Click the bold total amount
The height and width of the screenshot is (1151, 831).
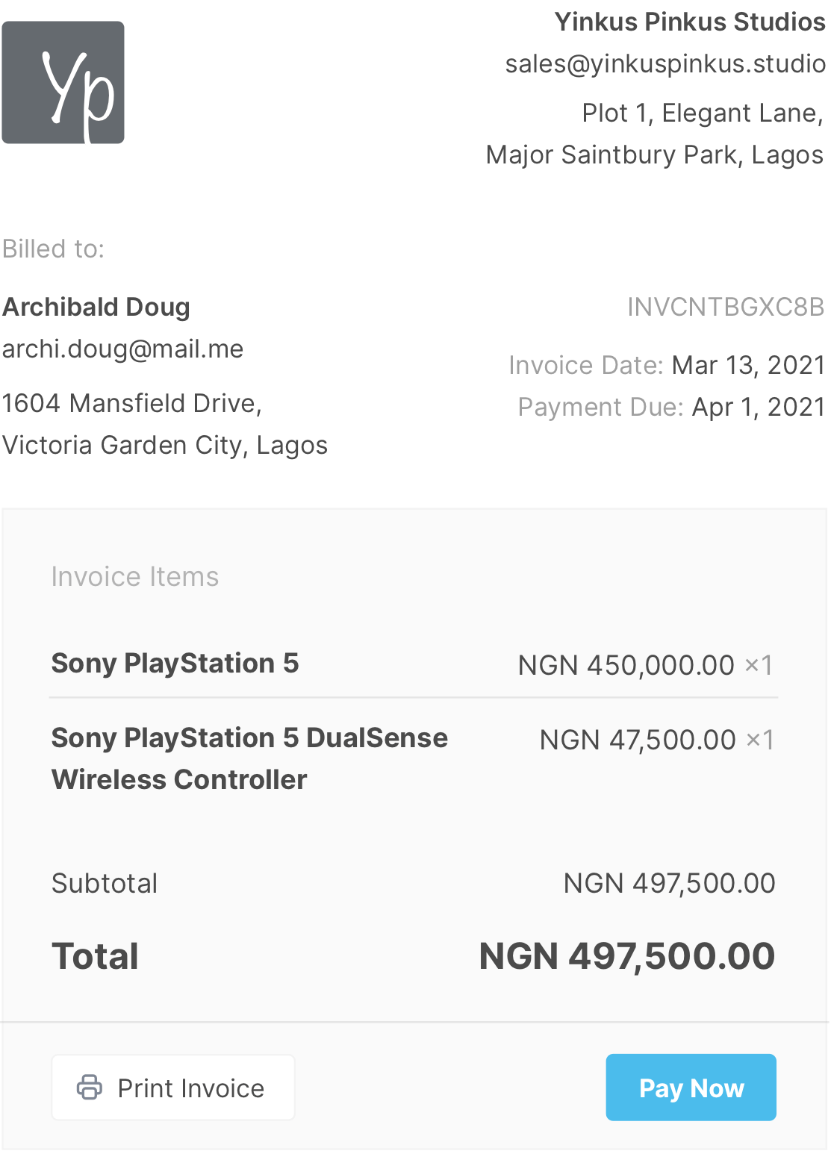(626, 956)
